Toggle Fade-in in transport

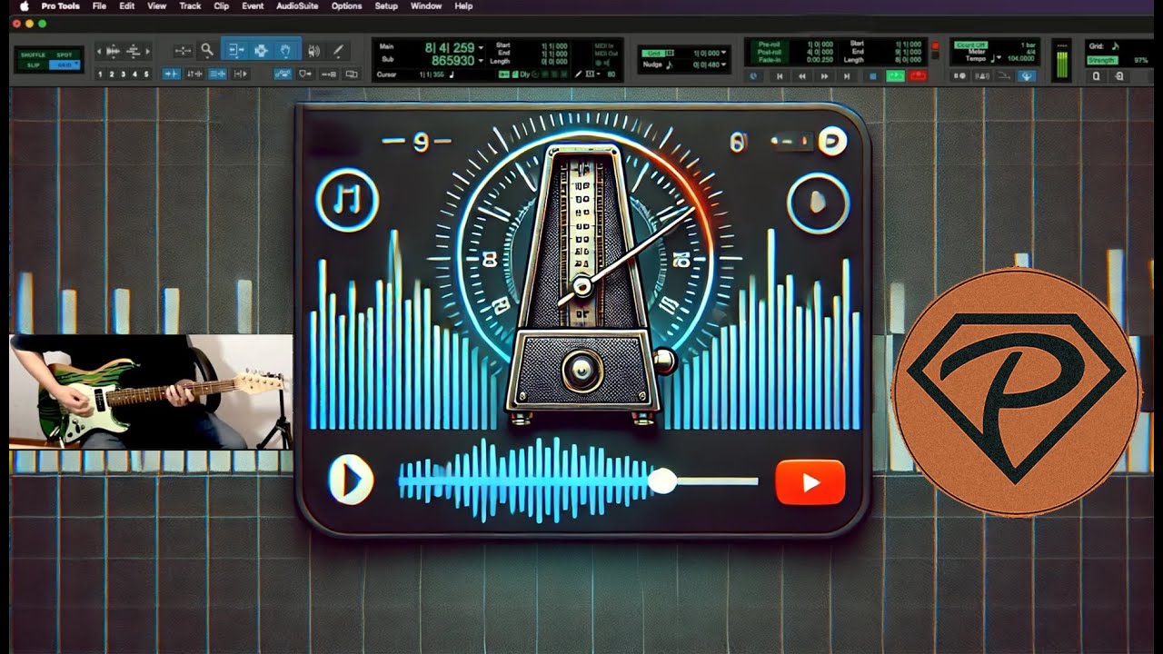tap(769, 60)
